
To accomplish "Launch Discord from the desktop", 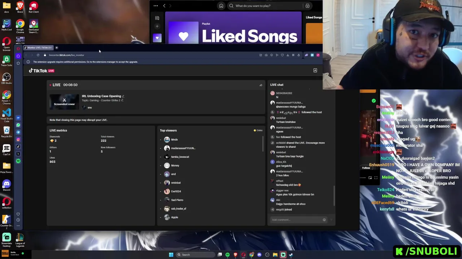I will (x=6, y=185).
